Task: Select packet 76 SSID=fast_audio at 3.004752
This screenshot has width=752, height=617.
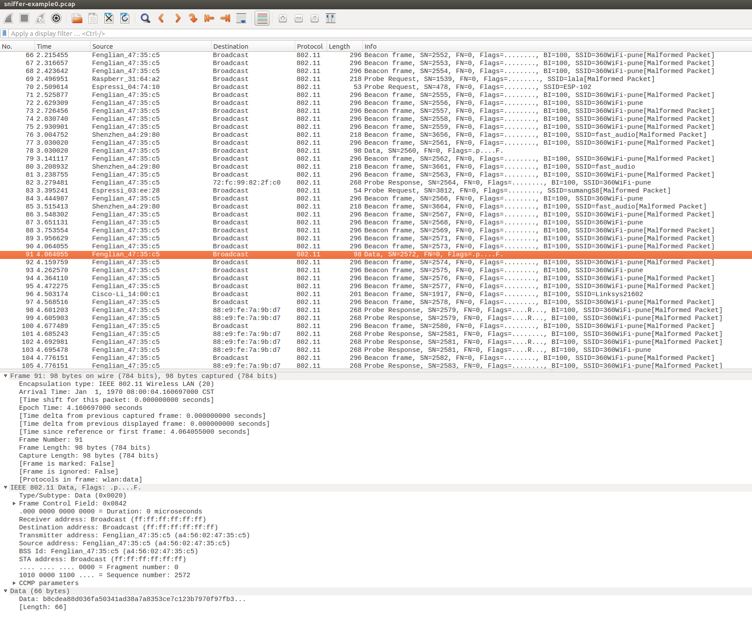Action: (x=376, y=135)
